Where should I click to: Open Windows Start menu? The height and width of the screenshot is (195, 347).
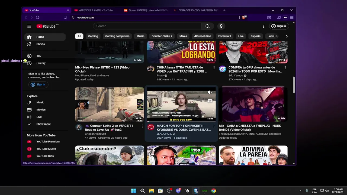point(134,191)
